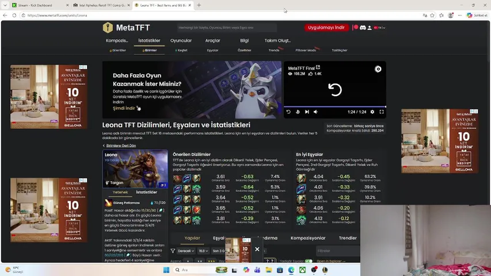Click the Şimdi İndir link

click(127, 108)
